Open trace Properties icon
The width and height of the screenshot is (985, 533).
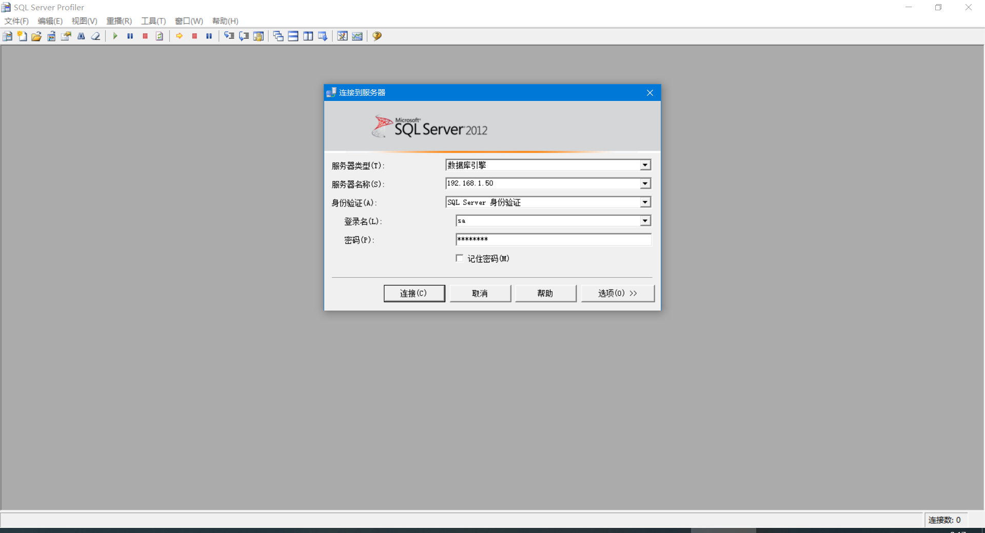point(66,36)
